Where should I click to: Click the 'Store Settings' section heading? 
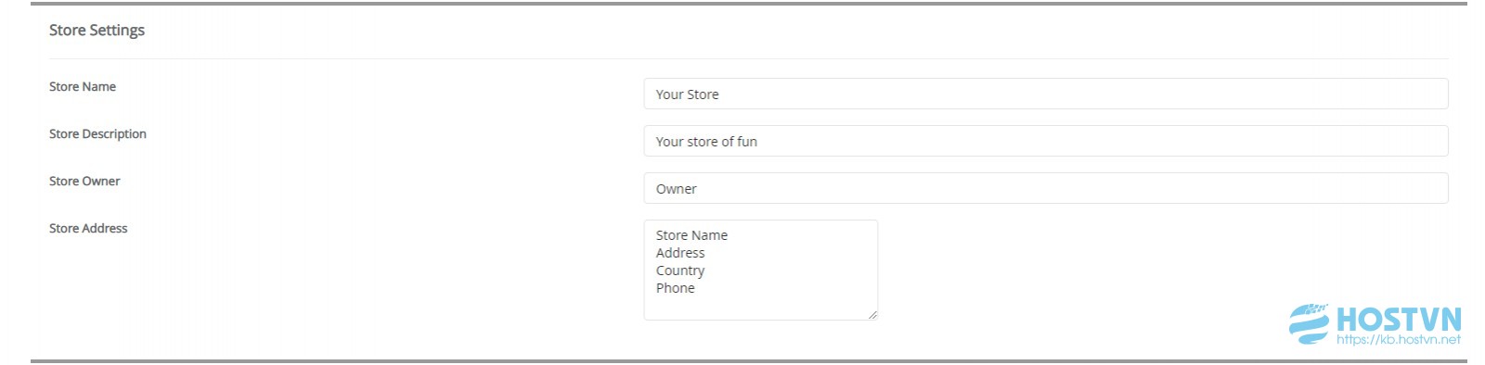coord(97,30)
